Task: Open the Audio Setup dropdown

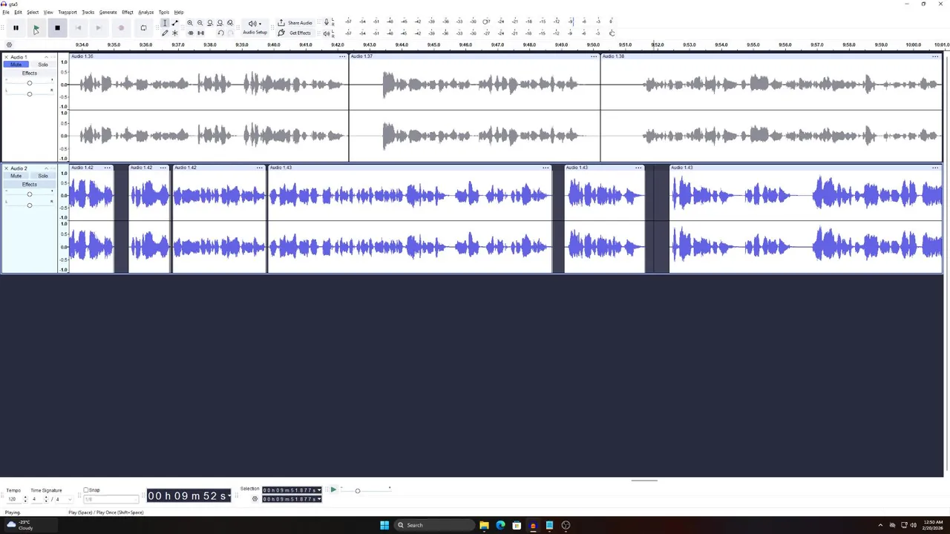Action: pos(255,27)
